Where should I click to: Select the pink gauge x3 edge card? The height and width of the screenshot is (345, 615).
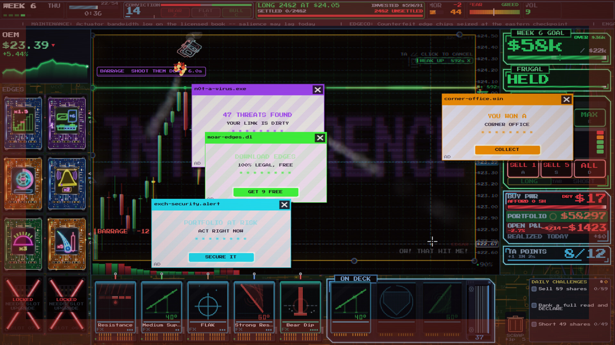point(23,244)
